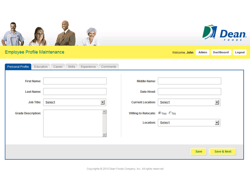Viewport: 250px width, 188px height.
Task: Expand the Current Location dropdown
Action: tap(189, 102)
